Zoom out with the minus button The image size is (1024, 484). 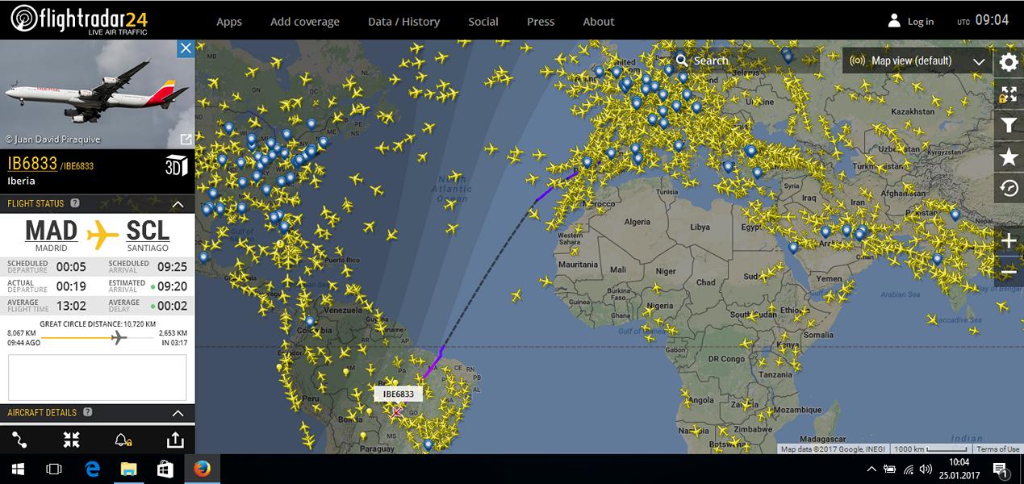pyautogui.click(x=1009, y=273)
